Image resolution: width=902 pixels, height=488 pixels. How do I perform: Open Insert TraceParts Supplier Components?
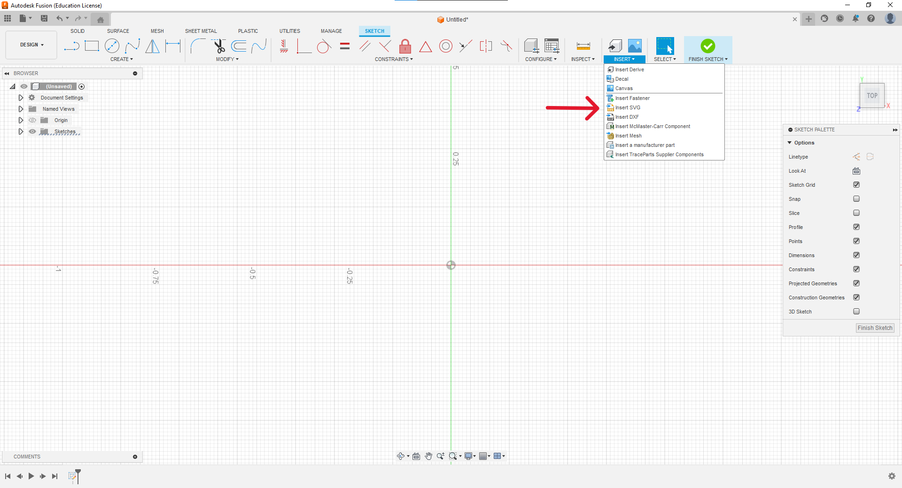coord(664,154)
